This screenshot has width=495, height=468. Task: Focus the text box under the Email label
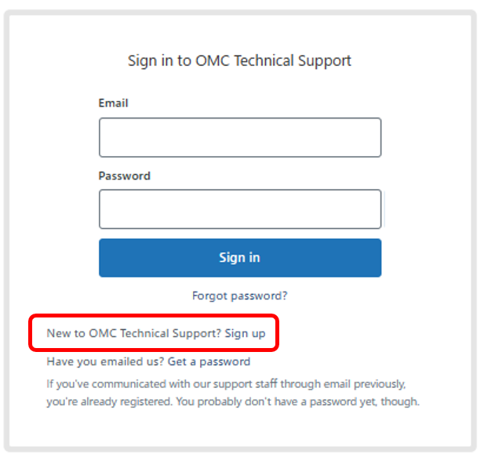coord(239,138)
